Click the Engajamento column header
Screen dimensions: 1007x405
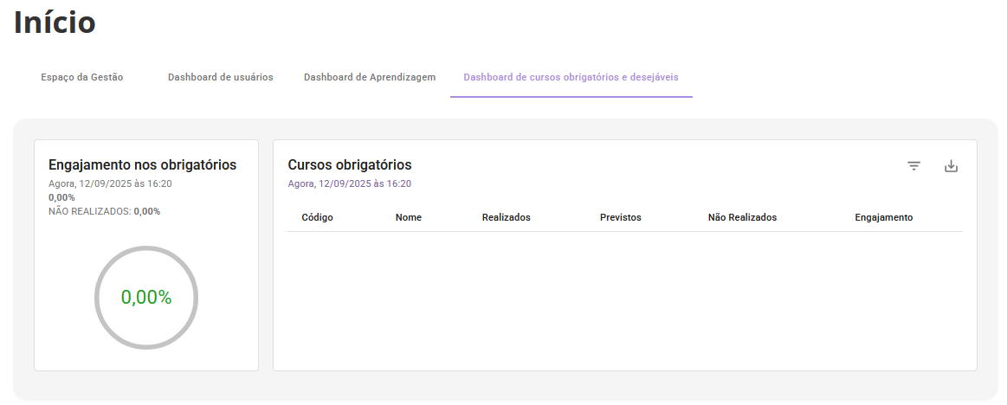883,217
